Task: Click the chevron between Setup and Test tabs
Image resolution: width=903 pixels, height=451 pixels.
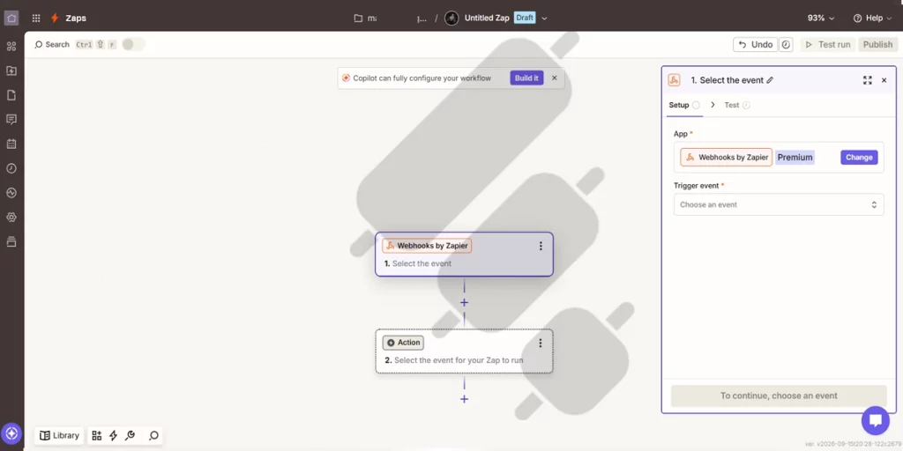Action: tap(713, 105)
